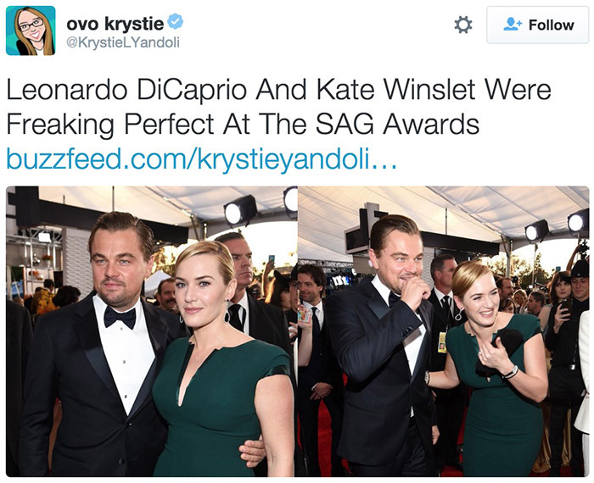Open ovo krystie's cartoon avatar picture

[31, 31]
